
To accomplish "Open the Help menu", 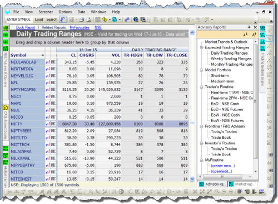I will coord(116,12).
